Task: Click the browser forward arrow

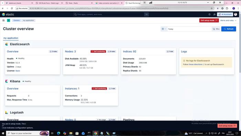Action: pos(7,9)
